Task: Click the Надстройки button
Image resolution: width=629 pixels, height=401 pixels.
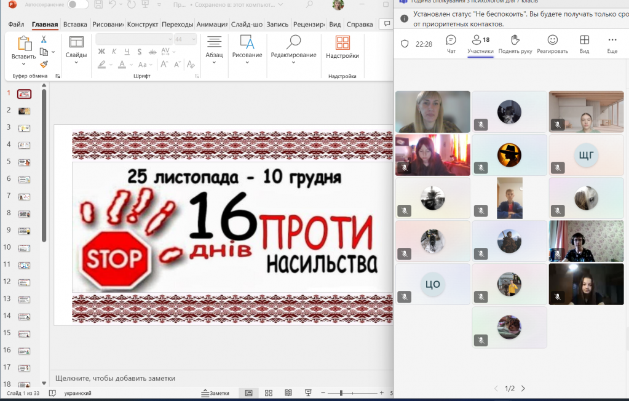Action: 342,49
